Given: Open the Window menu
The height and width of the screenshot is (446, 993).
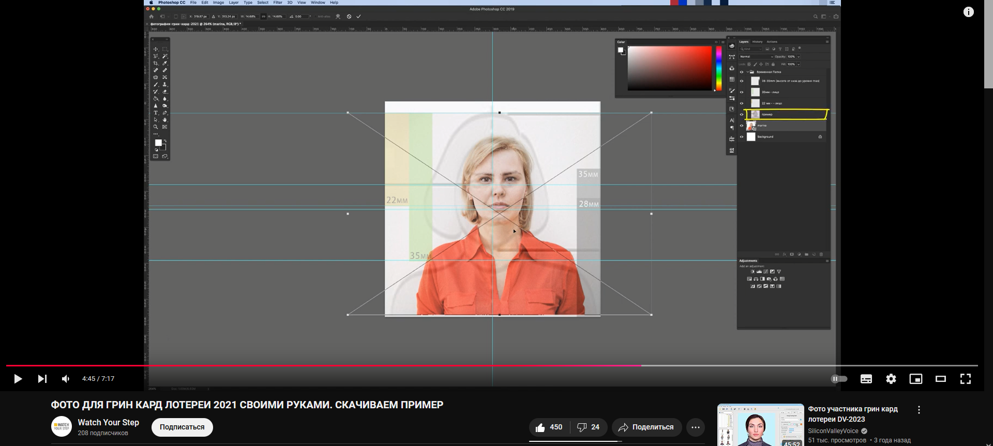Looking at the screenshot, I should click(x=318, y=3).
